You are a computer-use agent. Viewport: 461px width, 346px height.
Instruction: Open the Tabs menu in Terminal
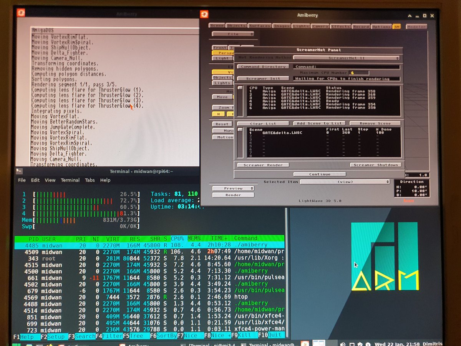tap(90, 180)
